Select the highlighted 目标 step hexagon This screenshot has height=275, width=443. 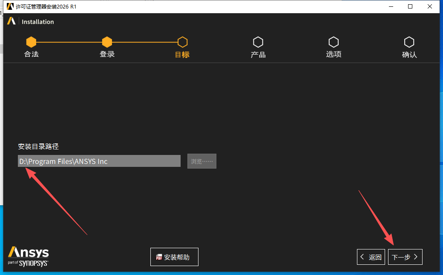182,42
